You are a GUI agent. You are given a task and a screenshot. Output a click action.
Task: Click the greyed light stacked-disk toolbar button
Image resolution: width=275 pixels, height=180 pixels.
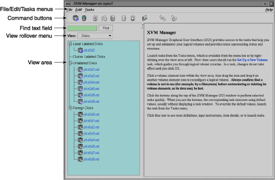(x=124, y=18)
